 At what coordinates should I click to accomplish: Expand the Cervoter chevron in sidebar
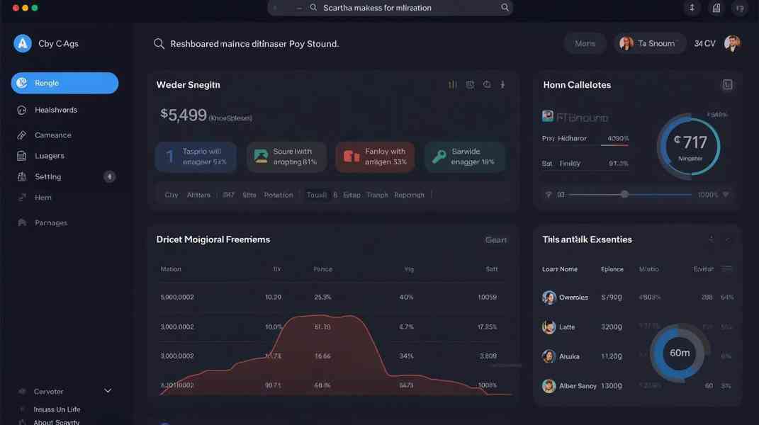click(x=108, y=391)
